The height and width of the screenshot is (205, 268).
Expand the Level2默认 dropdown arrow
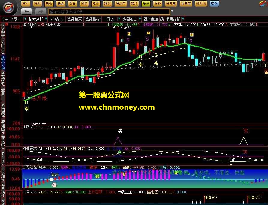tap(25, 19)
